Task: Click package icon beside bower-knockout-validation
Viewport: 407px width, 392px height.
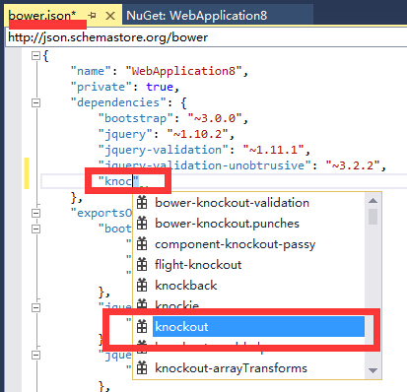Action: click(x=142, y=203)
